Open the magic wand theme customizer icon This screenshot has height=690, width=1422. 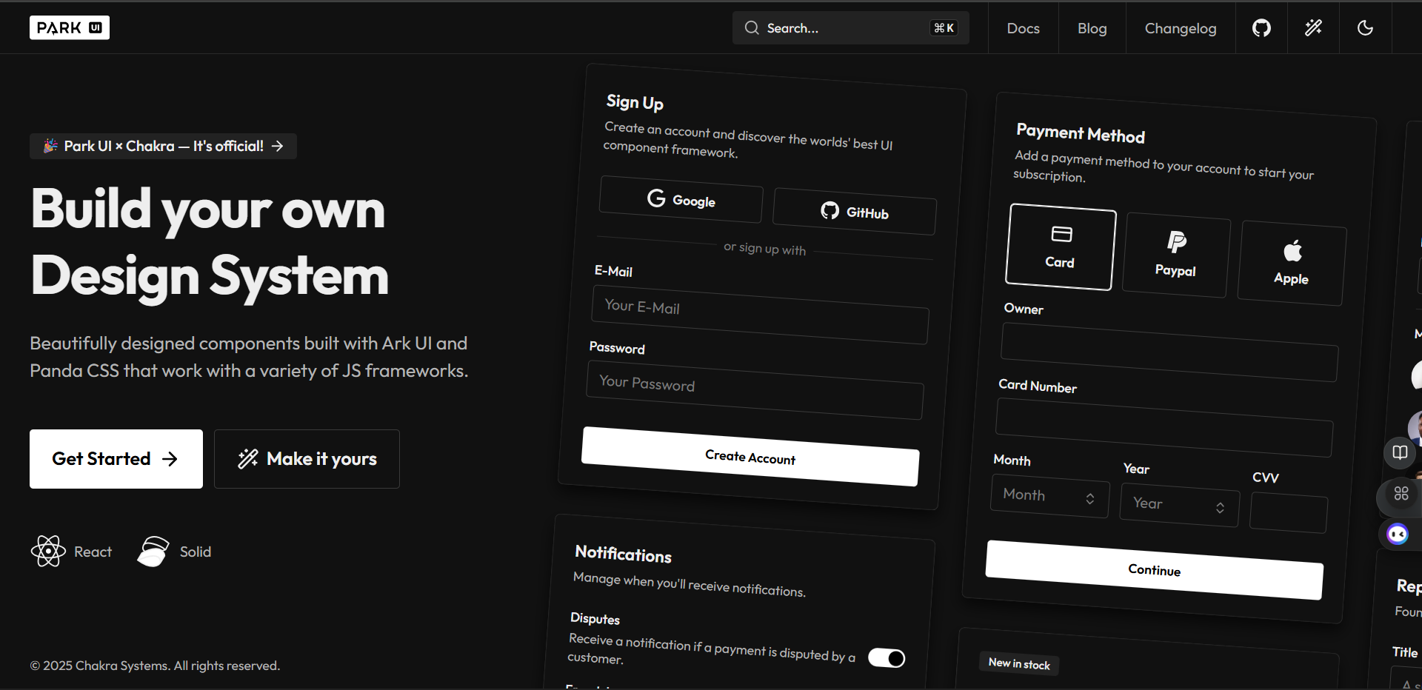[1313, 28]
